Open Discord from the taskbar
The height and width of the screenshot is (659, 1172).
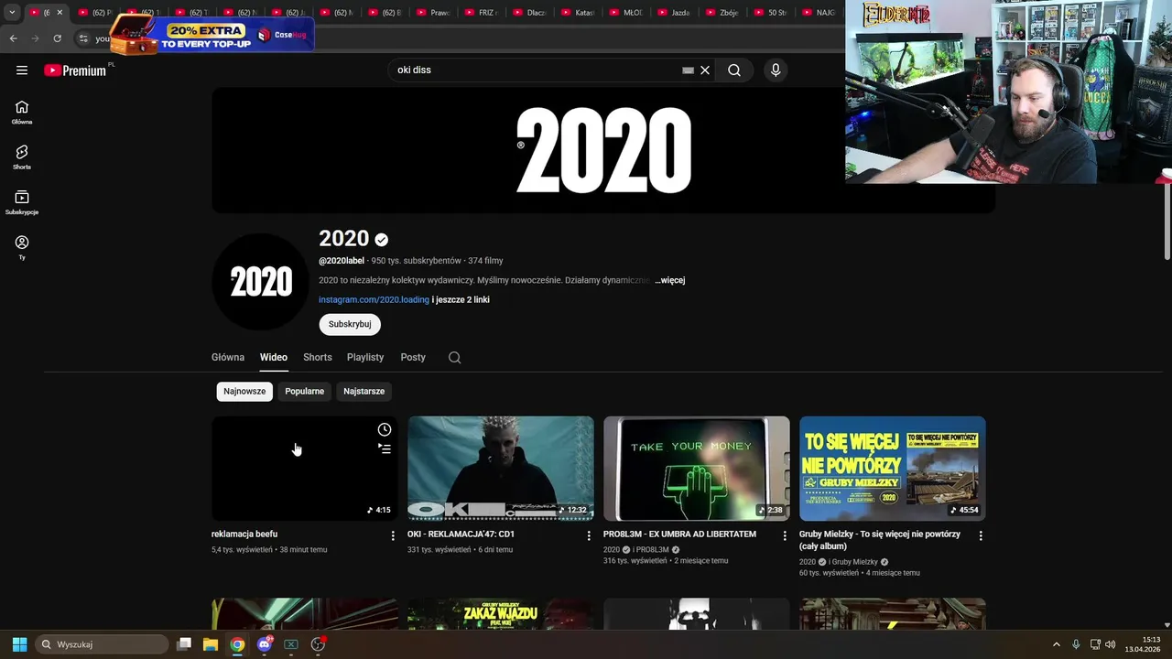click(265, 644)
